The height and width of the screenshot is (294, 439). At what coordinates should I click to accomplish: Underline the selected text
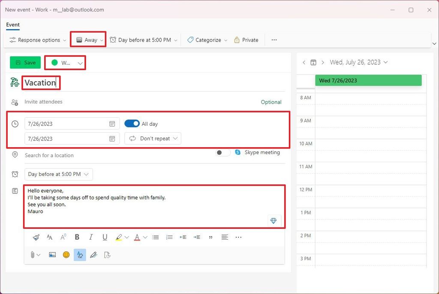[105, 237]
